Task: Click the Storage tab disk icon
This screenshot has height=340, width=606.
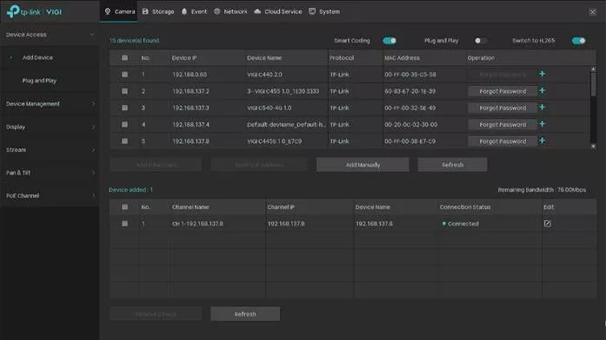Action: point(145,11)
